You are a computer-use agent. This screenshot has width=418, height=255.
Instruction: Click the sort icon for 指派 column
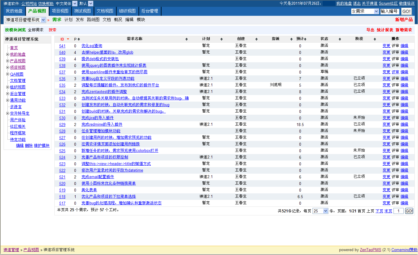pyautogui.click(x=291, y=39)
